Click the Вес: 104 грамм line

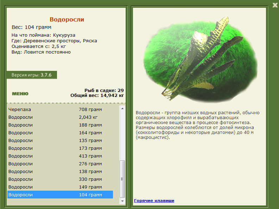32,27
